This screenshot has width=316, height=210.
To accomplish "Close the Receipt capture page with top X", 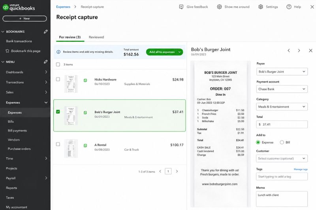I will 312,7.
